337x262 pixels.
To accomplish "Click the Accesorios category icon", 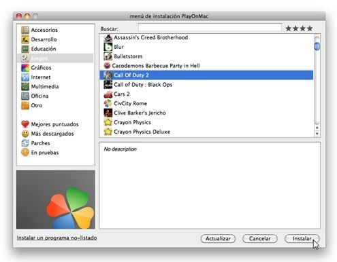I will coord(25,30).
